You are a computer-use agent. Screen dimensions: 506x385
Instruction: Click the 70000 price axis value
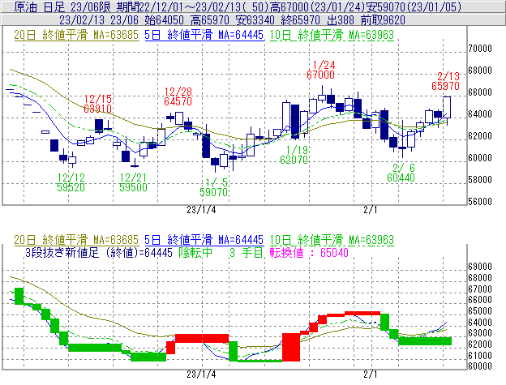480,49
